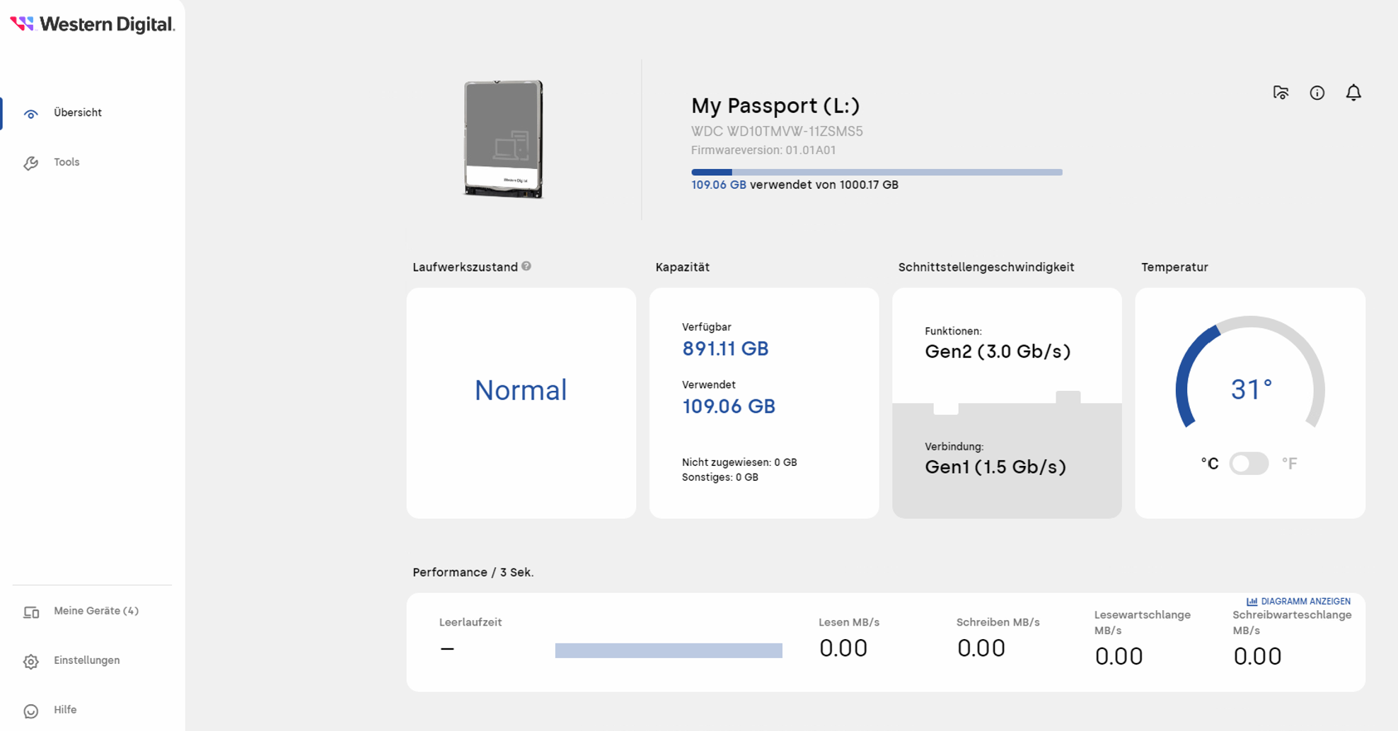Show the drive info icon
Screen dimensions: 1398x731
(x=1317, y=93)
